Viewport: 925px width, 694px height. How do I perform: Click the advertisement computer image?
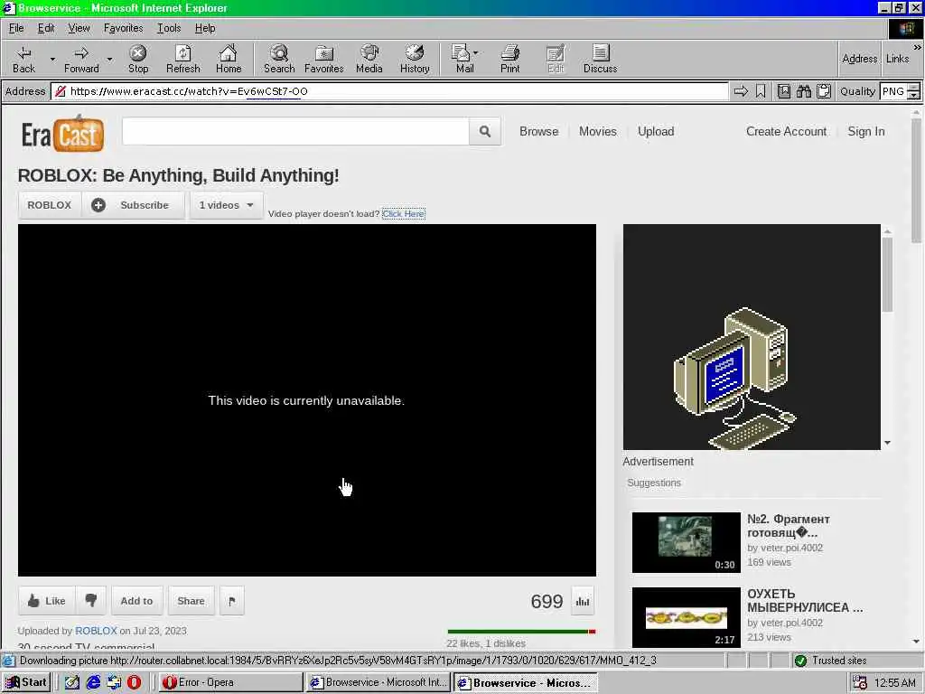[x=752, y=337]
